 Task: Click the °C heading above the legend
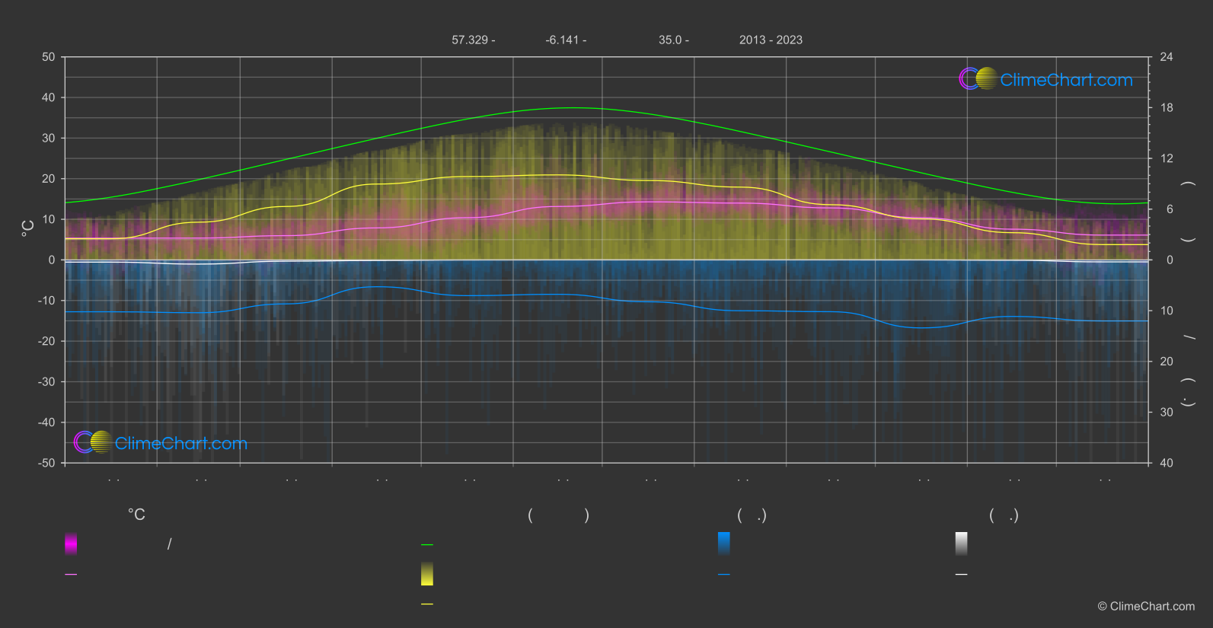(136, 515)
